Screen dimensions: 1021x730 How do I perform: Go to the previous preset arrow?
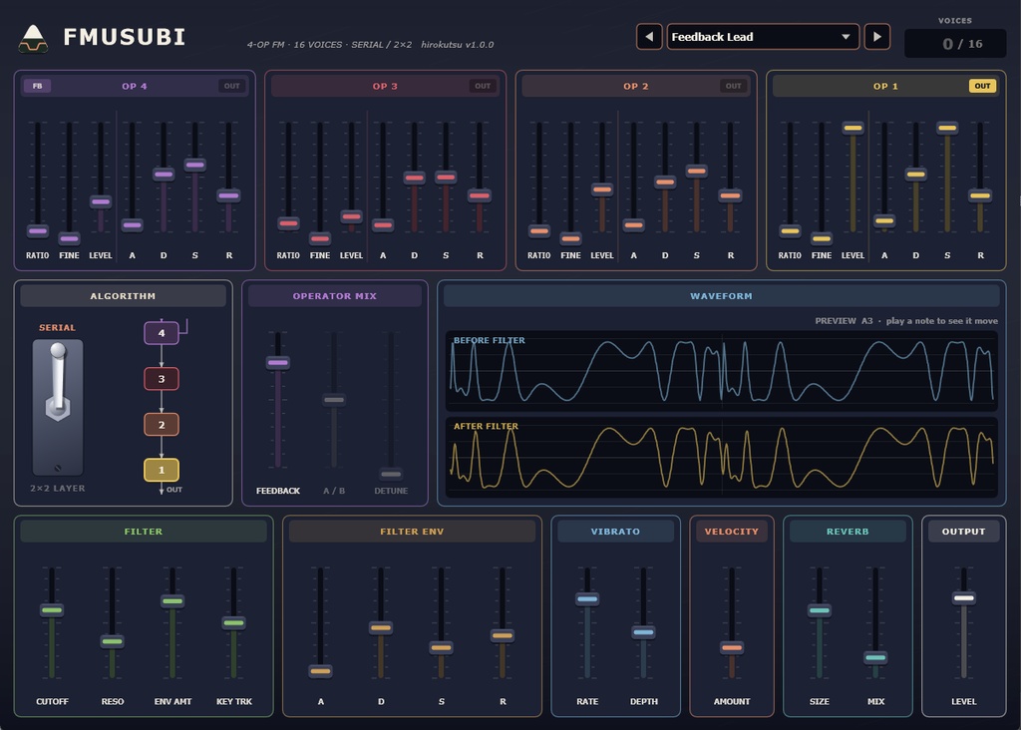649,37
